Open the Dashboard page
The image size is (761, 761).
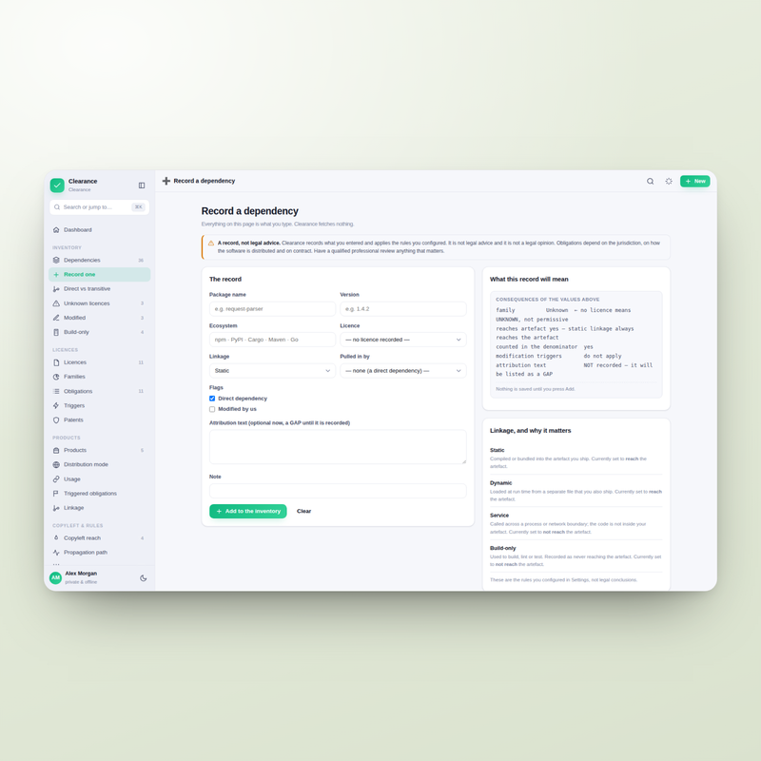pos(100,230)
